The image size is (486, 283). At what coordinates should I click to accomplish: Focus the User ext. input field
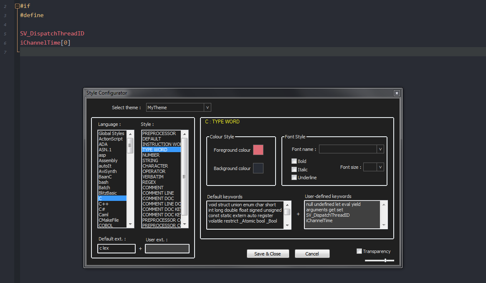pyautogui.click(x=167, y=249)
